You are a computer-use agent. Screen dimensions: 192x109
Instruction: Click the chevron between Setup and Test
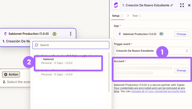click(128, 16)
